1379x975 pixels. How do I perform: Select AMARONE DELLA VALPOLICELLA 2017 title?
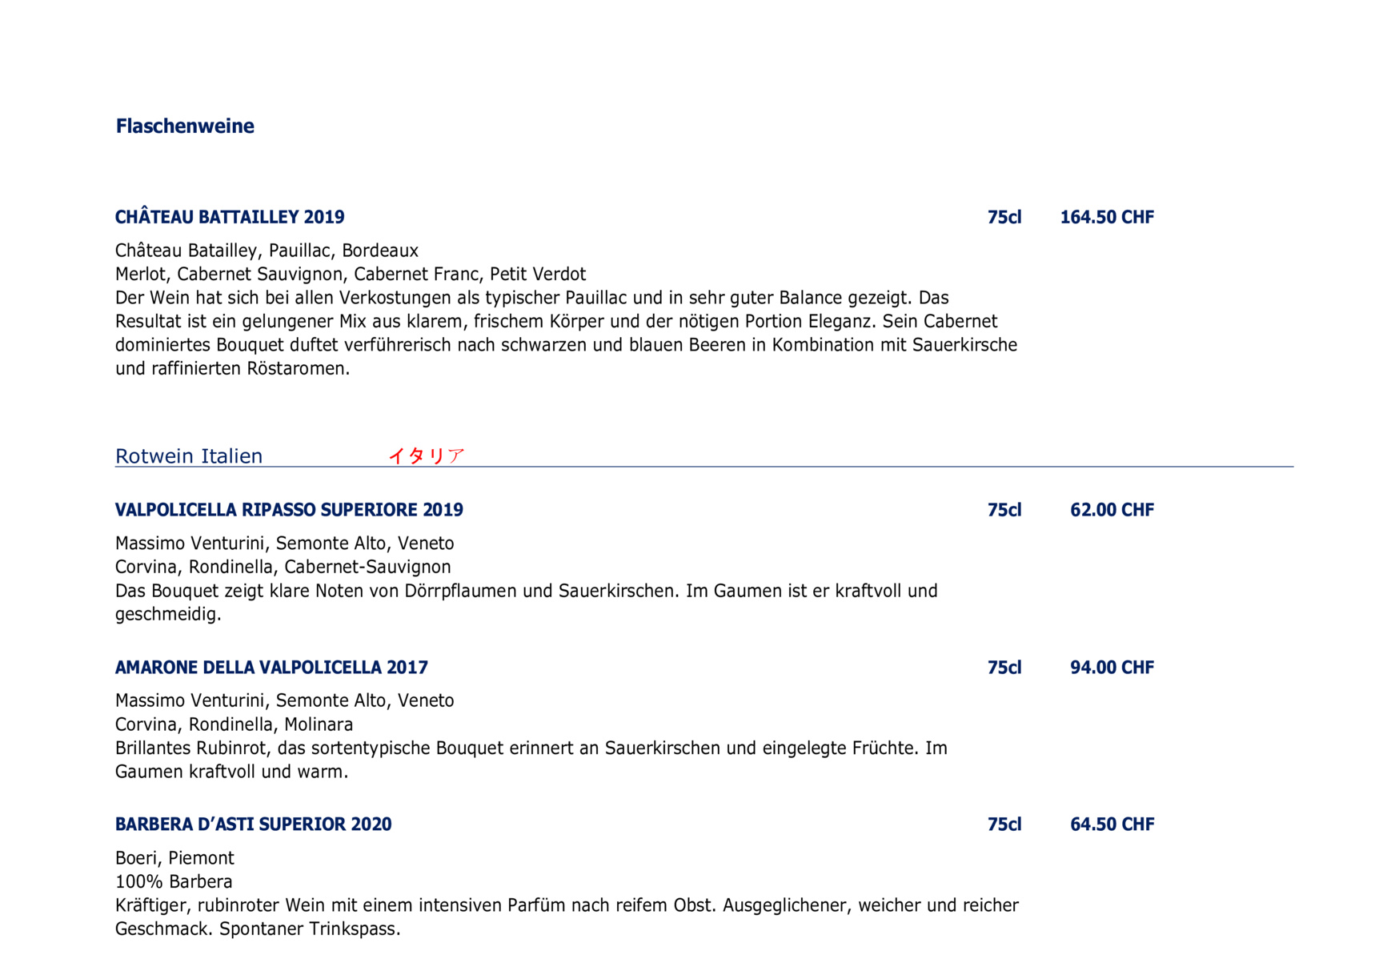click(271, 668)
